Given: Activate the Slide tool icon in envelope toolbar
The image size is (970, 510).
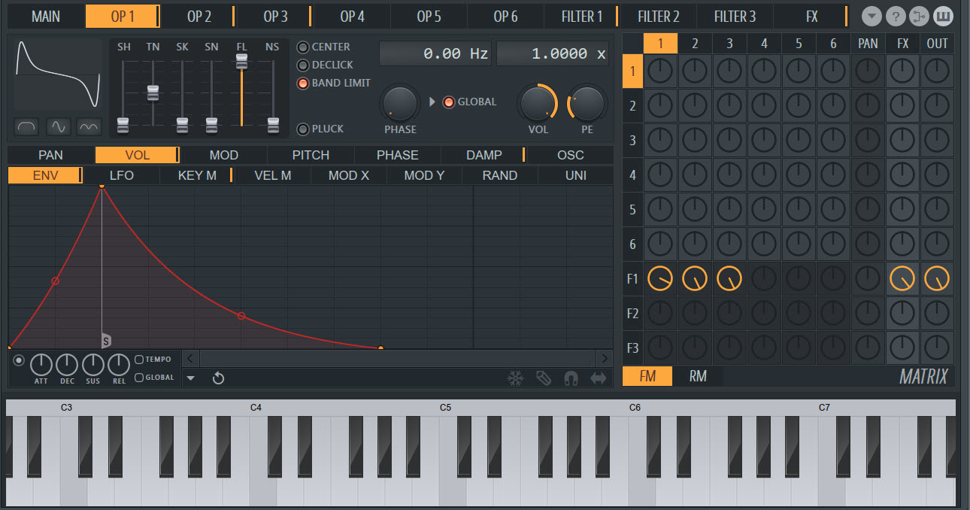Looking at the screenshot, I should pyautogui.click(x=543, y=378).
